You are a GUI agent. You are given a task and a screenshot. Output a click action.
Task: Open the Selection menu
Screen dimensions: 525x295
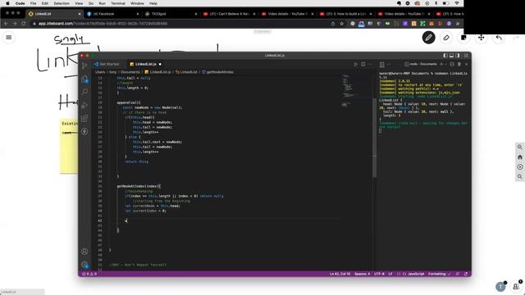click(x=62, y=3)
